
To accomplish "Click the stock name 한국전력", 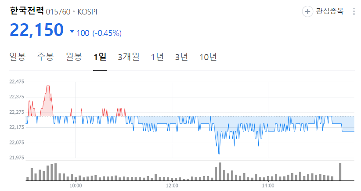I will click(x=27, y=11).
